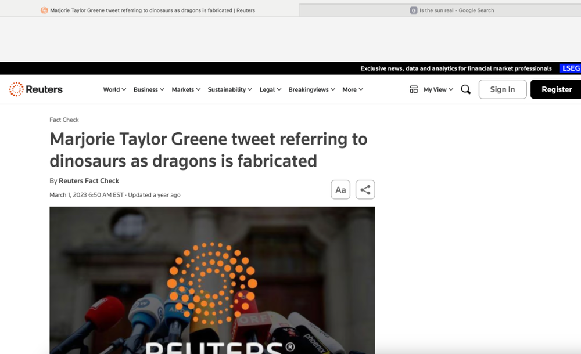Click the LSEG badge in the top banner
Viewport: 581px width, 354px height.
click(571, 68)
